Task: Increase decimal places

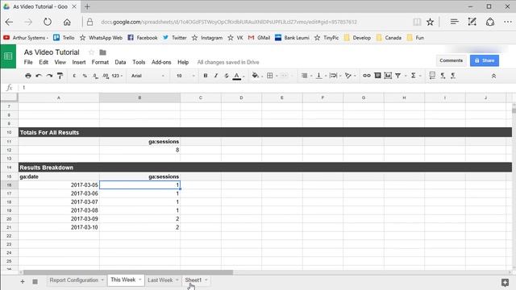Action: (106, 76)
